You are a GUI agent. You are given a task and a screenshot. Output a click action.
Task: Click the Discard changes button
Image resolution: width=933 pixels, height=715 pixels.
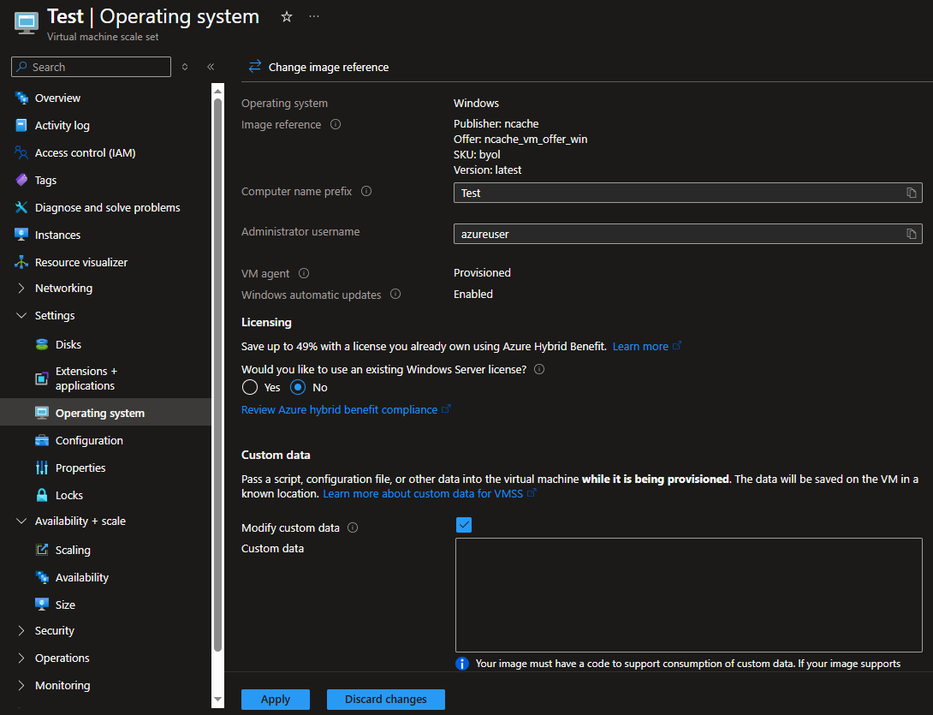[385, 699]
